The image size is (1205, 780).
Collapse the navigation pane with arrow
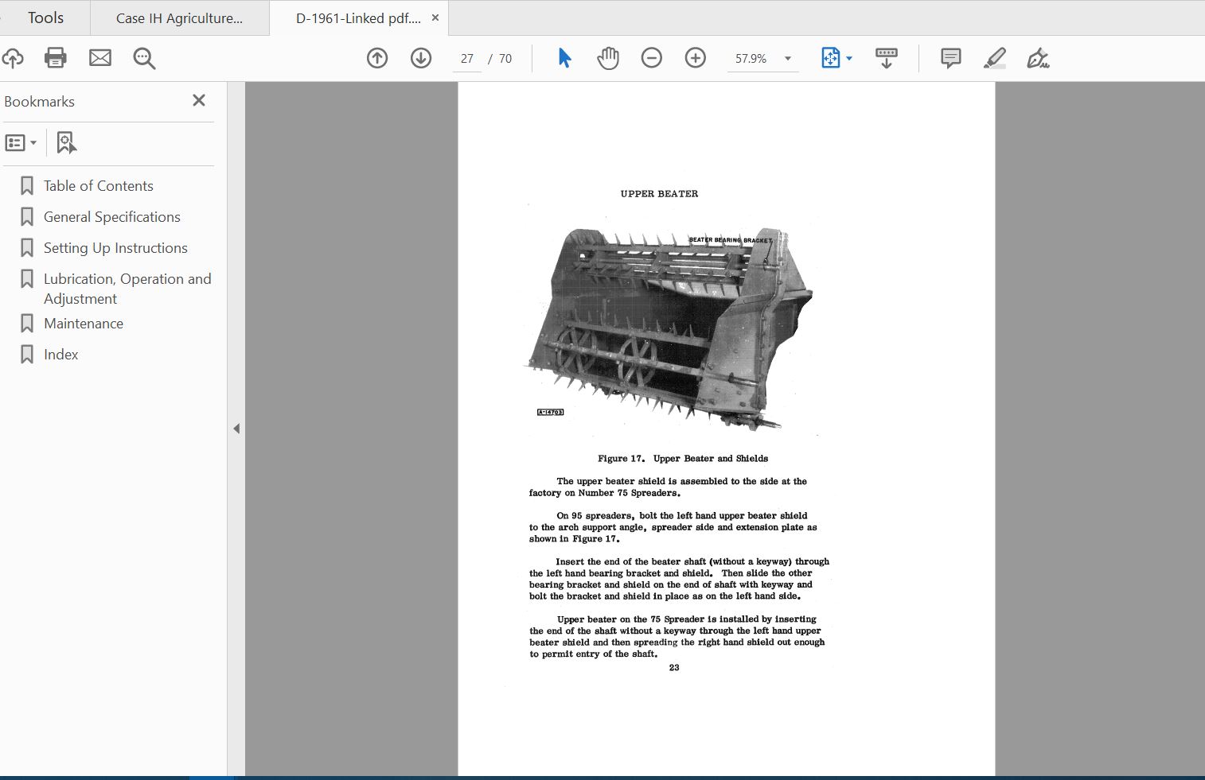point(236,429)
